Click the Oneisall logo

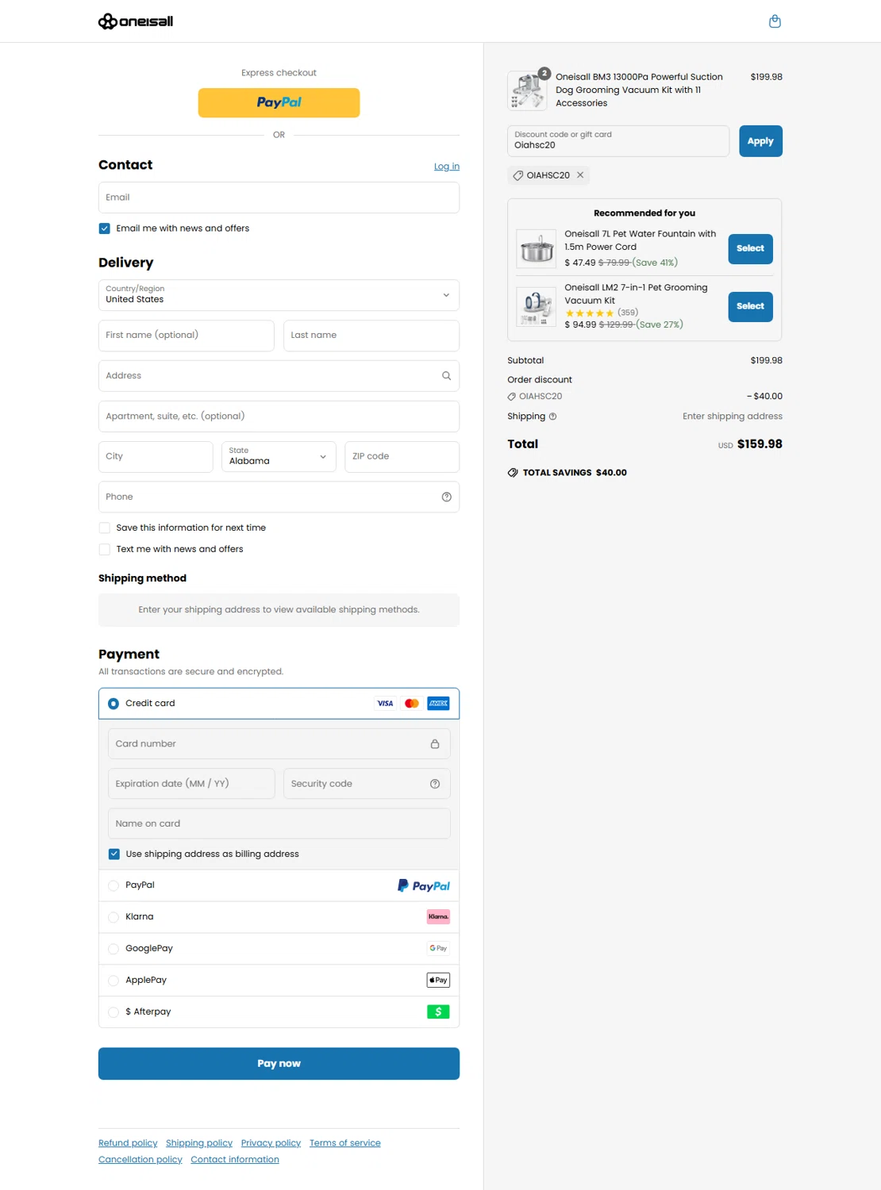point(136,21)
